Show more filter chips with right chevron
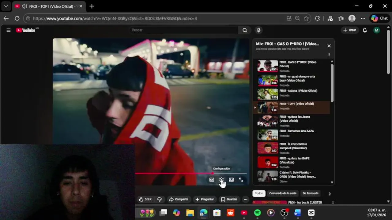This screenshot has width=392, height=220. point(330,194)
